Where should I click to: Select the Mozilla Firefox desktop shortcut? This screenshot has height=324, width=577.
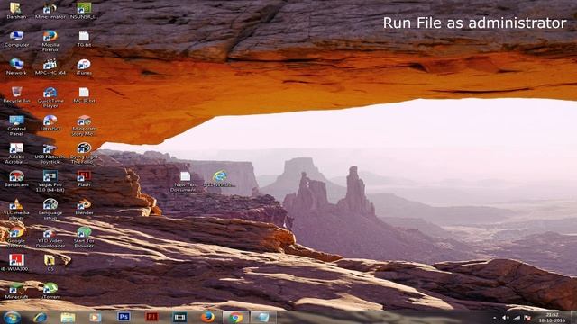pyautogui.click(x=50, y=41)
